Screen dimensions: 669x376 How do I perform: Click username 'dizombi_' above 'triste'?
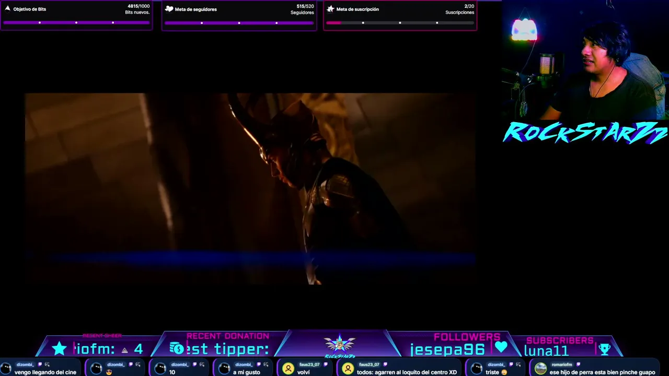(496, 365)
